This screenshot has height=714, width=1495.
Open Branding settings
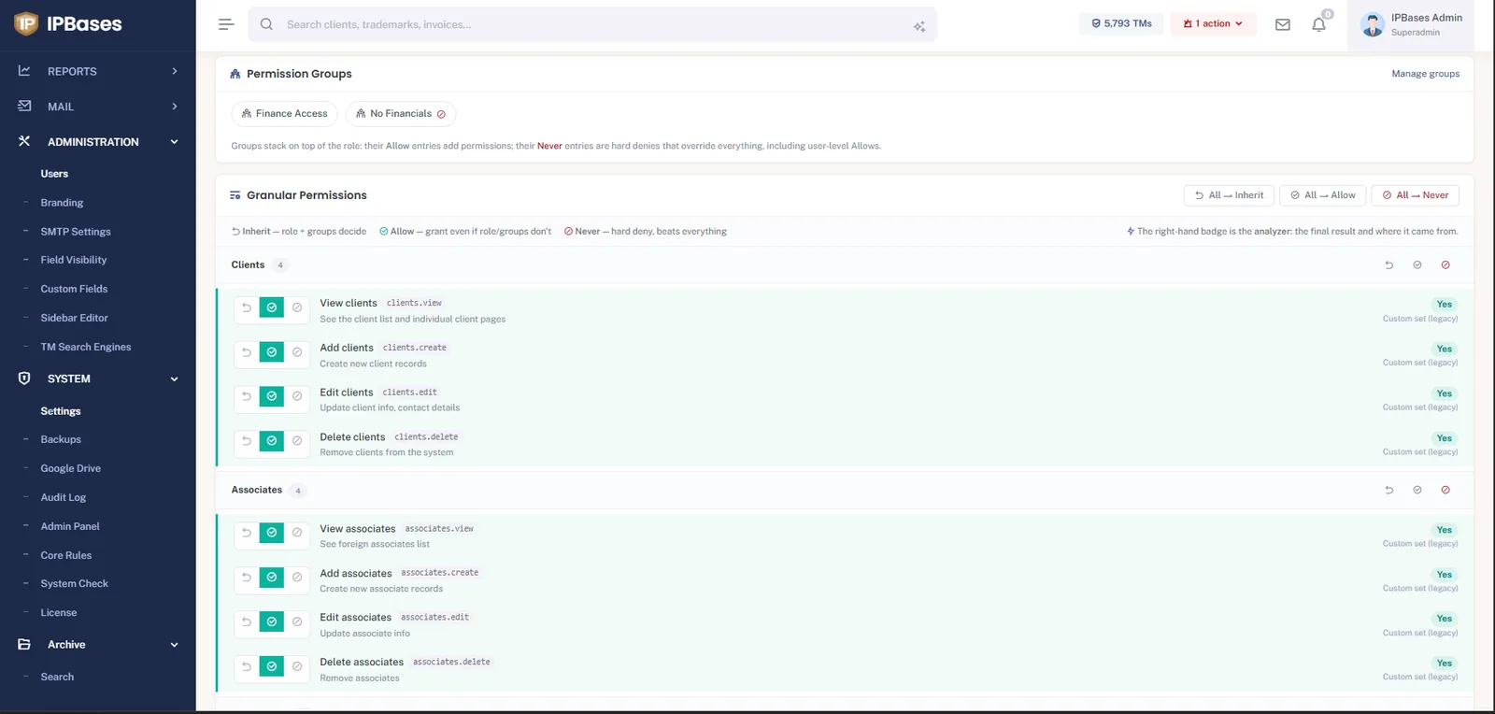click(62, 203)
